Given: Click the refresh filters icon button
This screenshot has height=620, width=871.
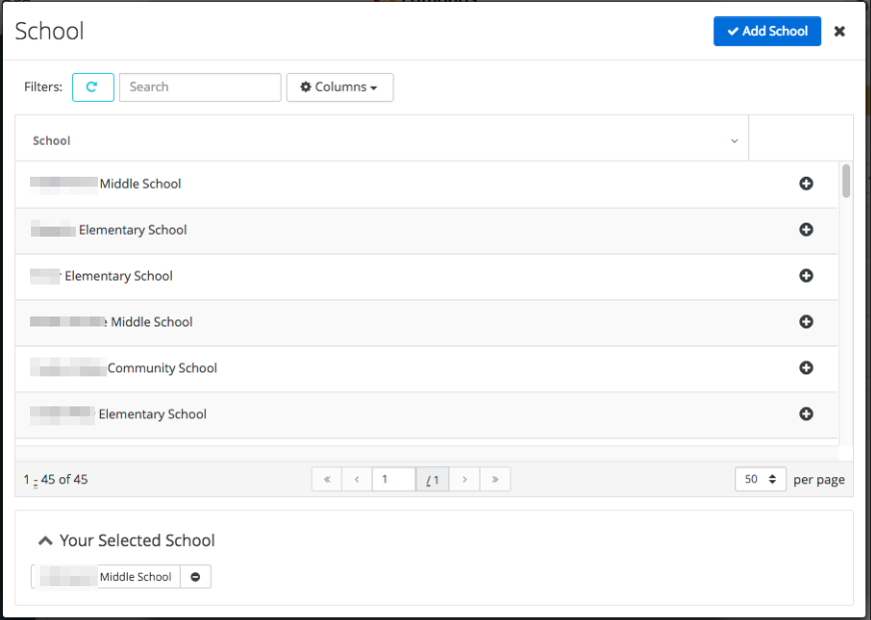Looking at the screenshot, I should 93,87.
